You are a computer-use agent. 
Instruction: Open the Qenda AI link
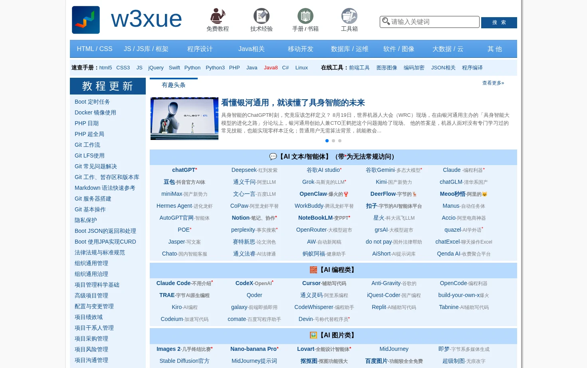(464, 254)
